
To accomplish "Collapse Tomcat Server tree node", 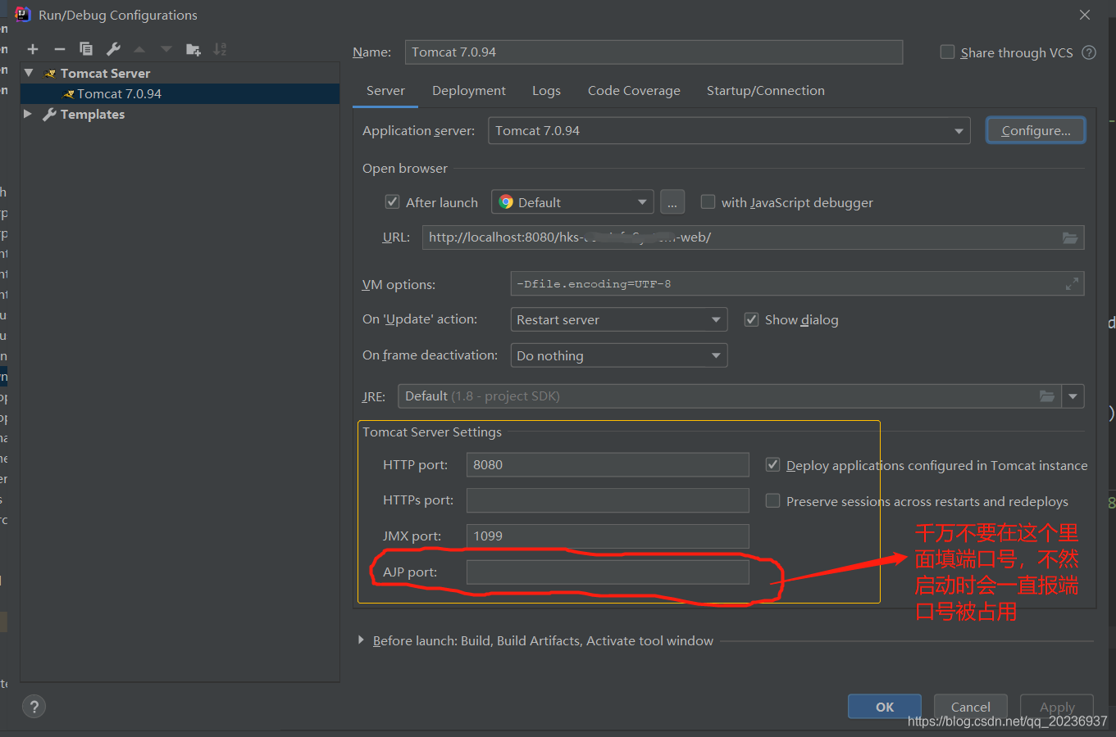I will (x=29, y=73).
